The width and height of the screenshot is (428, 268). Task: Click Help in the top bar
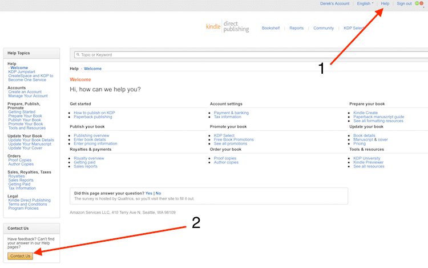(385, 3)
